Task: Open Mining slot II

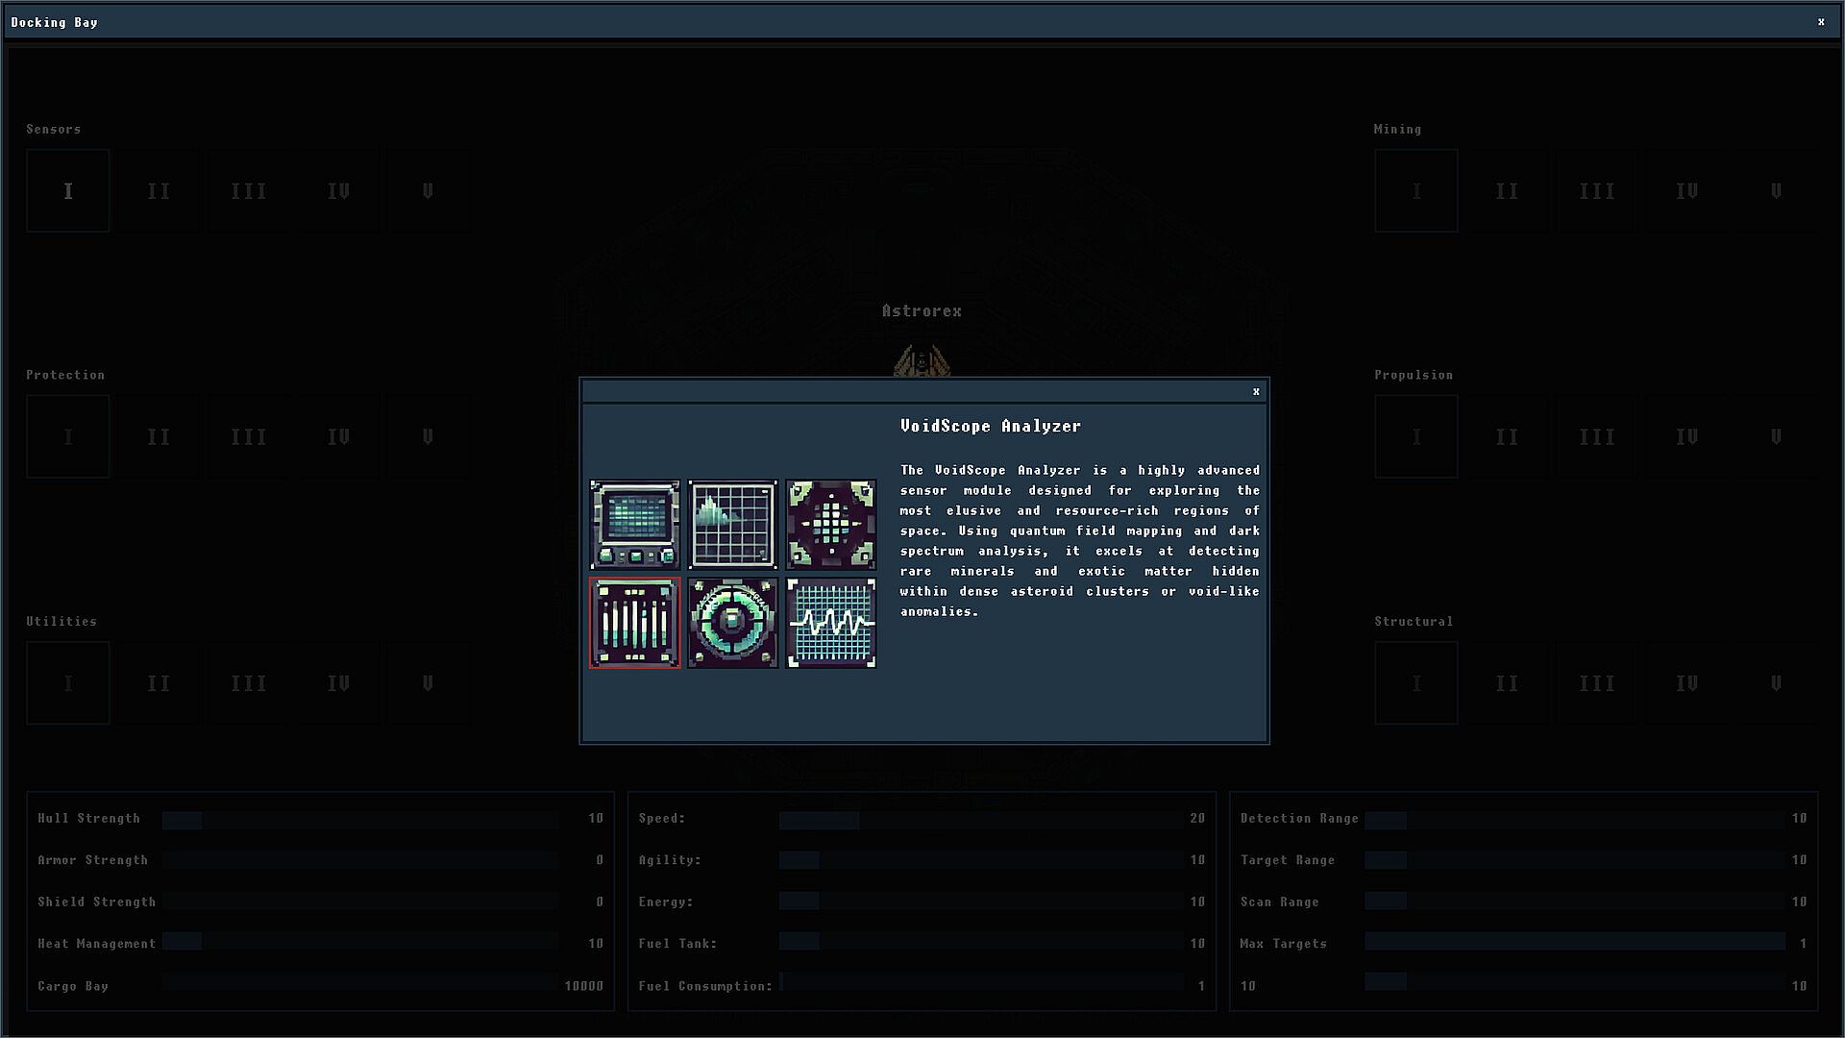Action: pyautogui.click(x=1506, y=190)
